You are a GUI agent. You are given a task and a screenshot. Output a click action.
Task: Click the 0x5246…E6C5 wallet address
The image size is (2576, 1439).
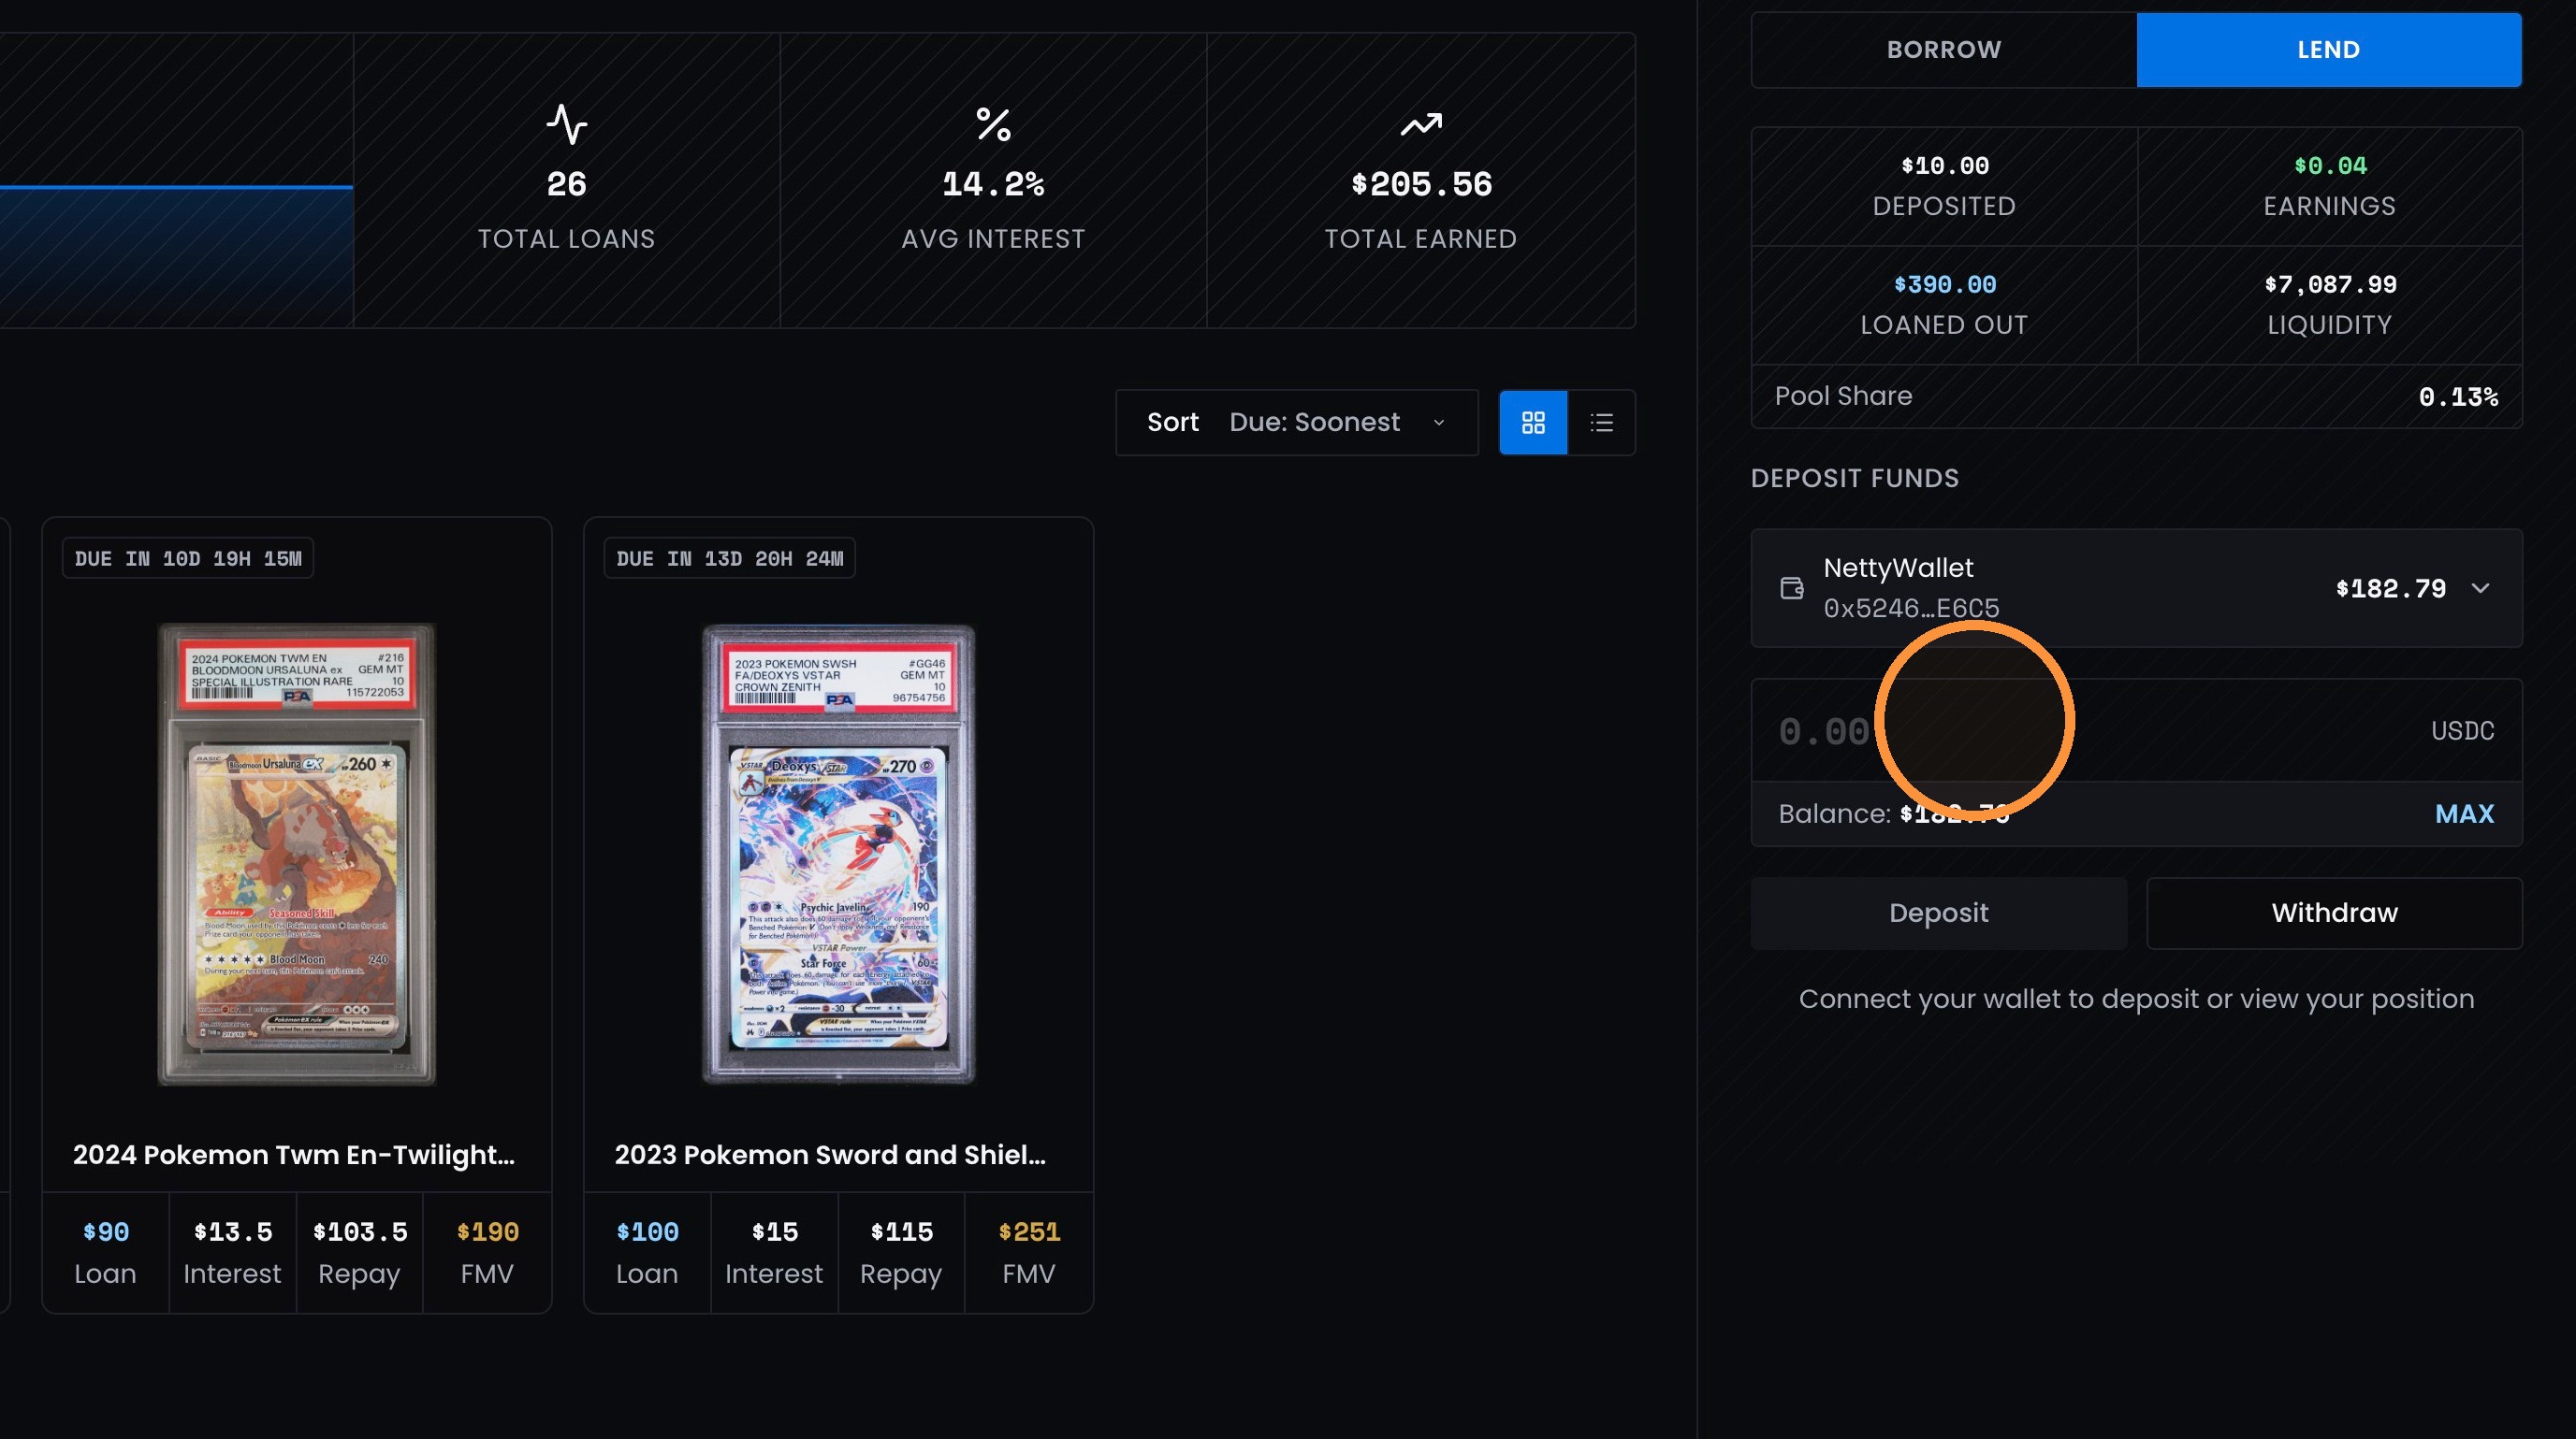(1911, 609)
